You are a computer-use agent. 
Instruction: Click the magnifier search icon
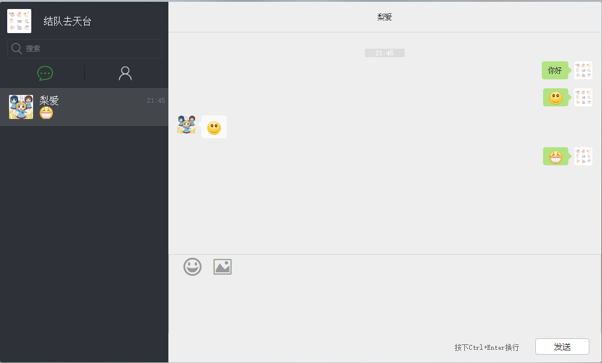tap(16, 48)
